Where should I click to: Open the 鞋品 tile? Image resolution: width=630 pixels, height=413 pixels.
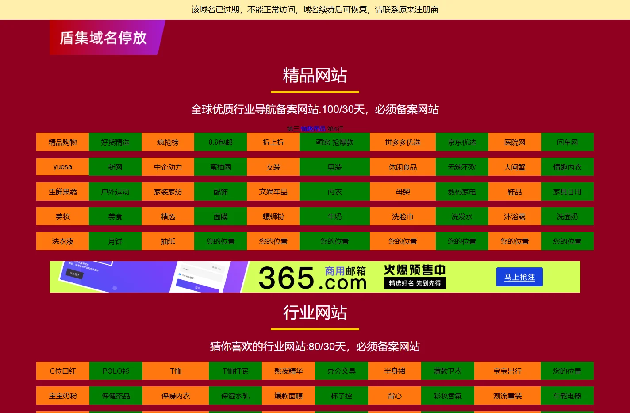pyautogui.click(x=515, y=192)
